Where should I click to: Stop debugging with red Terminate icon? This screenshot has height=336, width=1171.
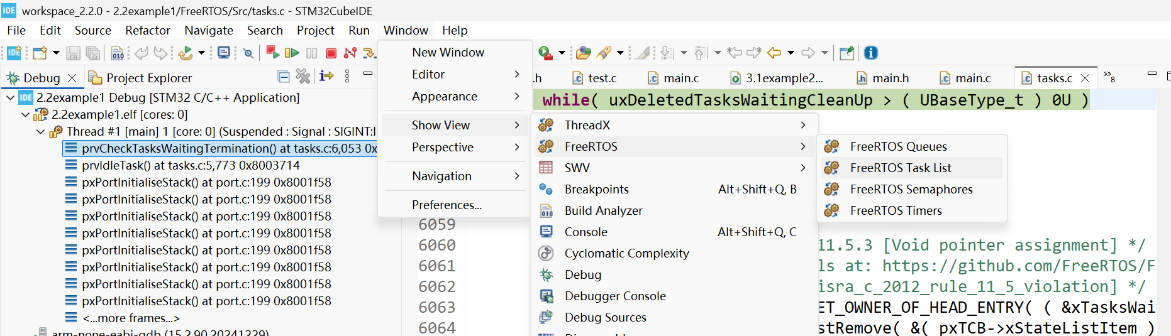(331, 53)
